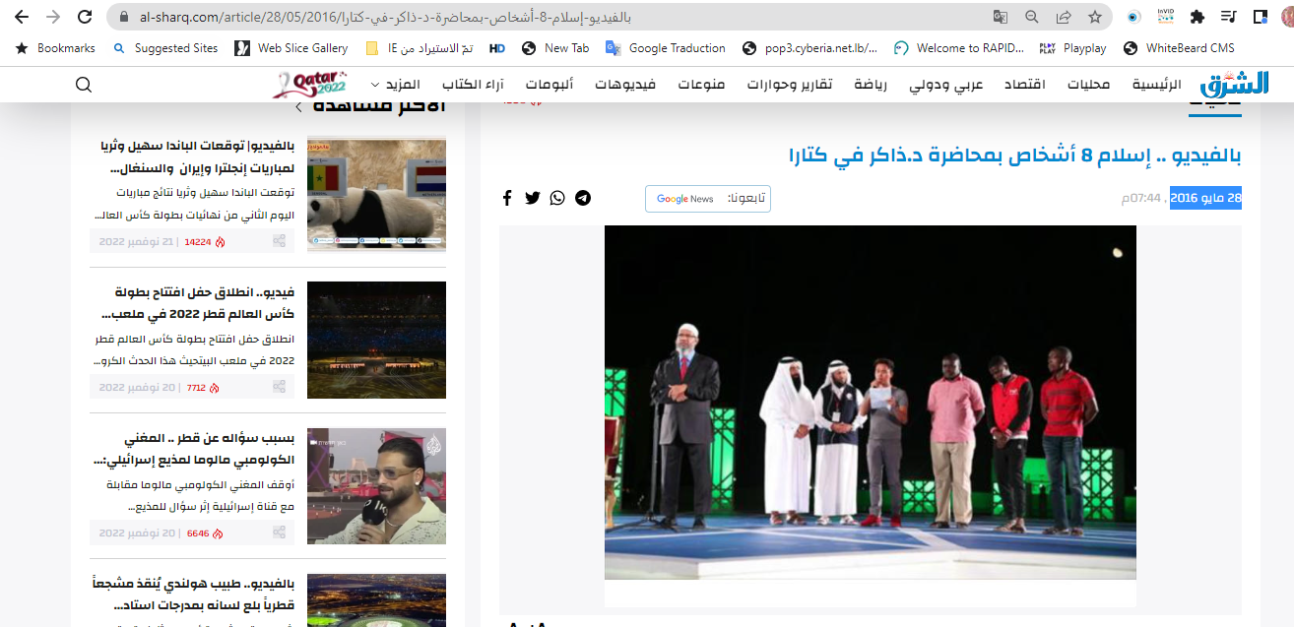Viewport: 1294px width, 627px height.
Task: Open browser media control playlist icon
Action: pos(1228,17)
